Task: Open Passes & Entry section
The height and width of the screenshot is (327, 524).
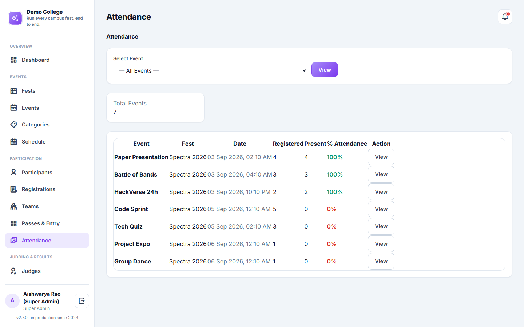Action: (47, 223)
